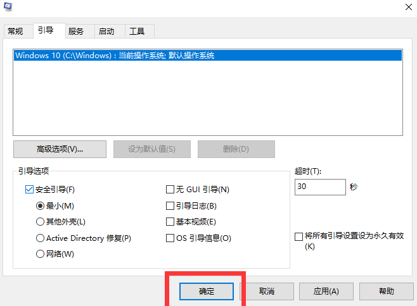Select the 工具 tab
The width and height of the screenshot is (417, 306).
coord(137,31)
